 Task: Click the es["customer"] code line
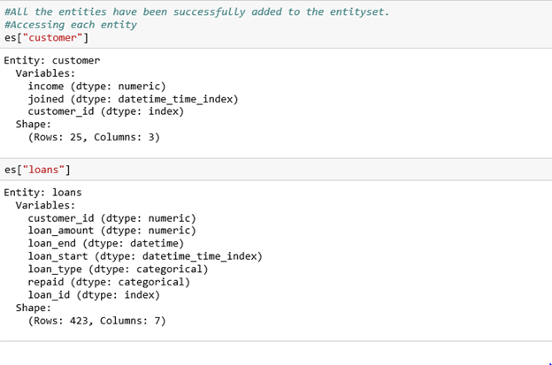(x=47, y=38)
